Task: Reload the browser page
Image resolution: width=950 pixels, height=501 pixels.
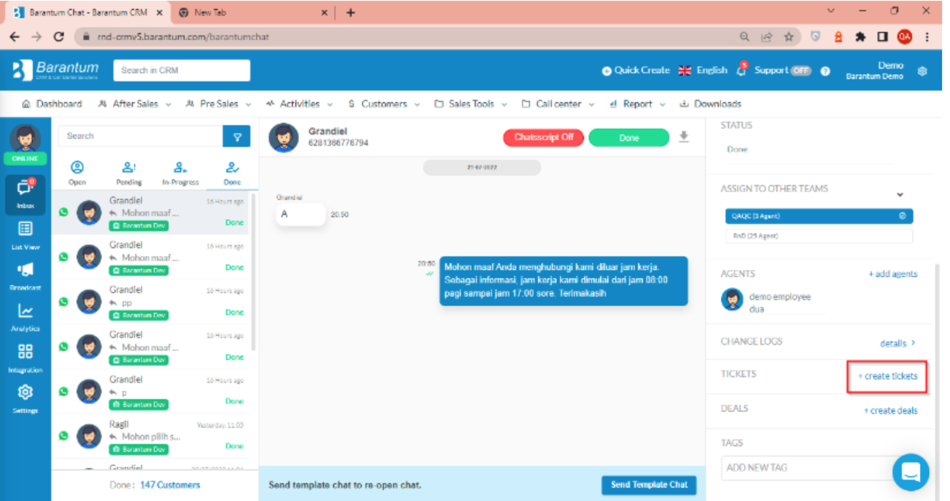Action: [59, 37]
